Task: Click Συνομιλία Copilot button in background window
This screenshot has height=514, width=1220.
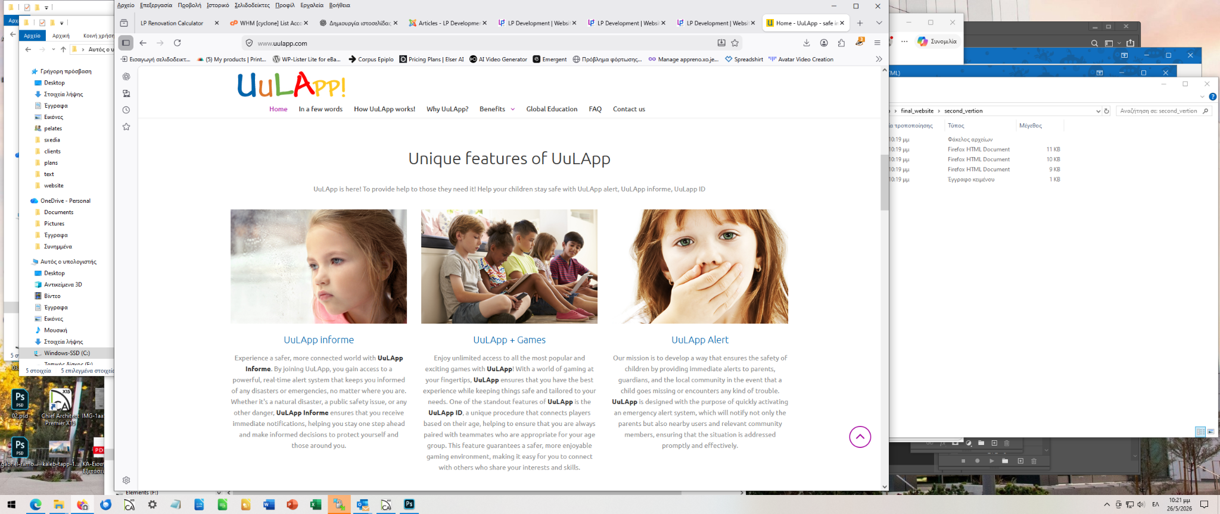Action: click(937, 41)
